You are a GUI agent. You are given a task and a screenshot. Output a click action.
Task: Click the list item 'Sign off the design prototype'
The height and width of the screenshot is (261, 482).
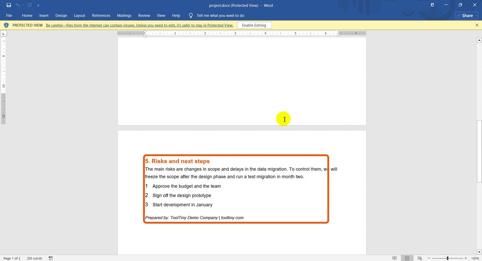(182, 196)
